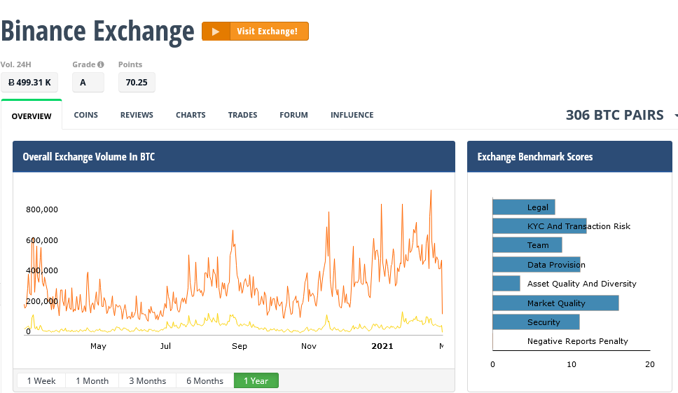Screen dimensions: 678x393
Task: Click the Market Quality score bar
Action: pyautogui.click(x=555, y=303)
